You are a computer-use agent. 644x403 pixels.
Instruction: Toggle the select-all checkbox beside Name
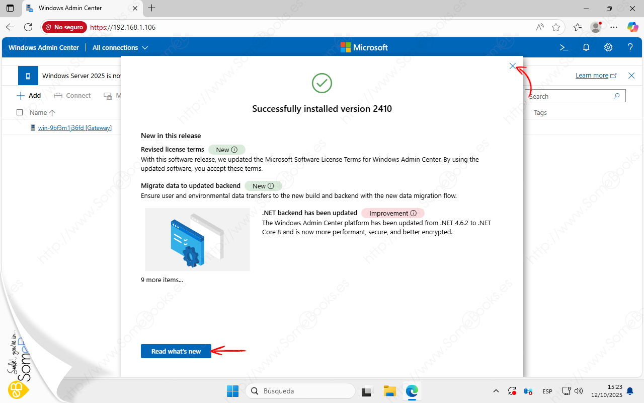(20, 112)
